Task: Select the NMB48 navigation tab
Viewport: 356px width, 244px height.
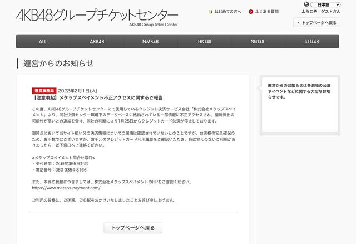Action: pos(151,41)
